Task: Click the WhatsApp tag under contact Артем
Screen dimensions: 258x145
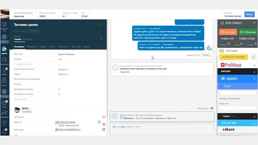Action: (x=27, y=112)
